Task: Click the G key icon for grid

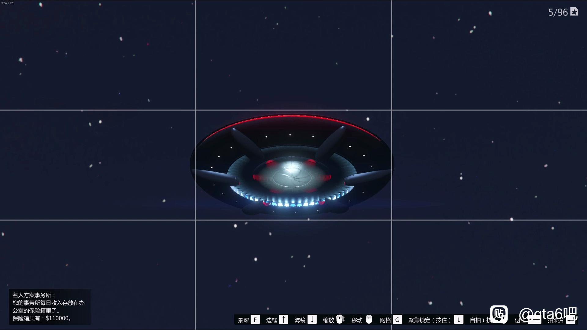Action: (397, 320)
